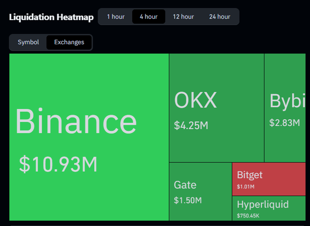Screen dimensions: 310x226
Task: Click the $4.25M OKX value
Action: click(x=191, y=125)
